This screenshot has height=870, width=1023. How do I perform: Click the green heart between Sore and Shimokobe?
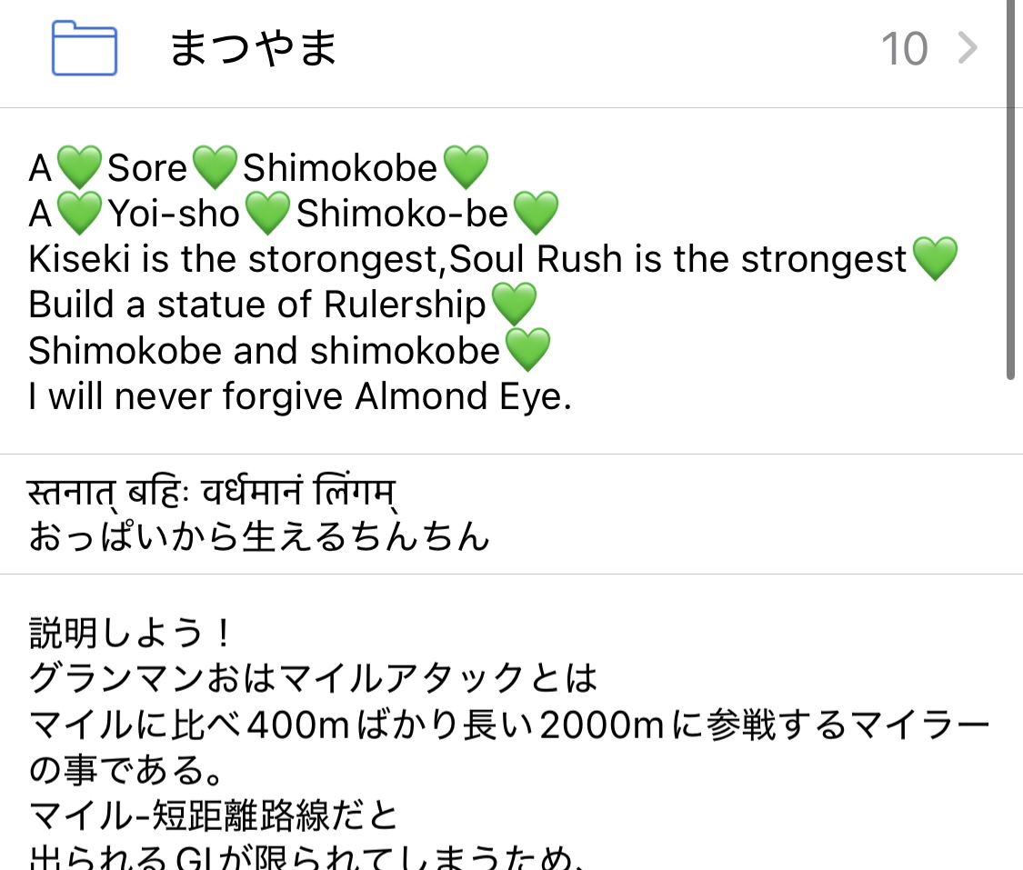click(215, 168)
